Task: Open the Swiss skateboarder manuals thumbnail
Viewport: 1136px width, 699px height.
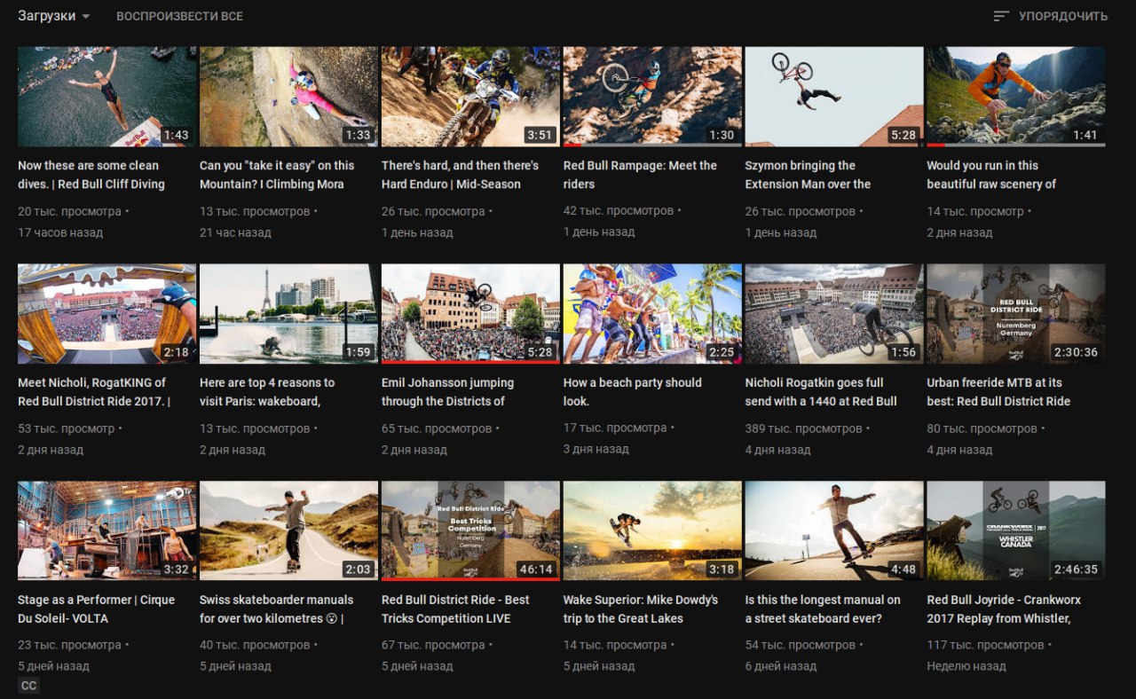Action: pyautogui.click(x=288, y=530)
